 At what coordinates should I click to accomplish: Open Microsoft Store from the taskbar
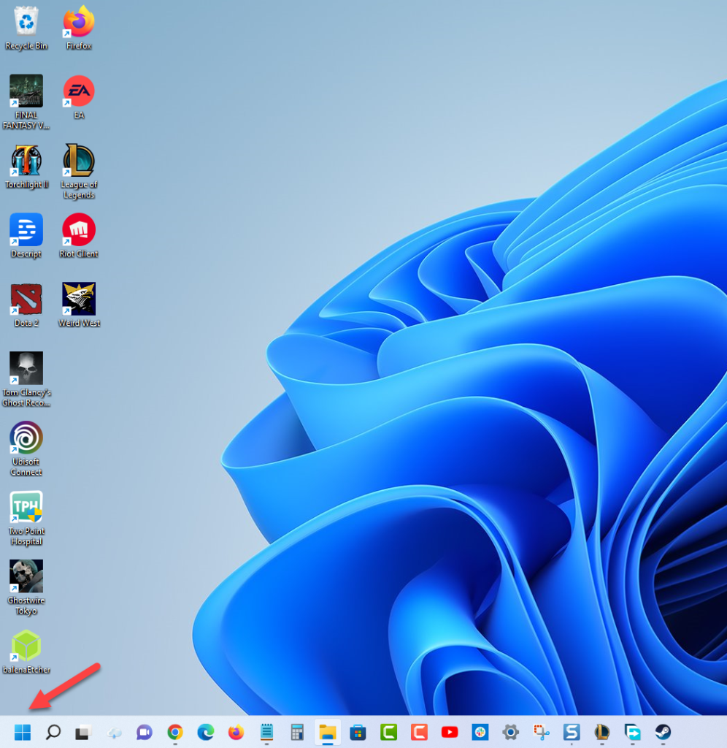[358, 732]
